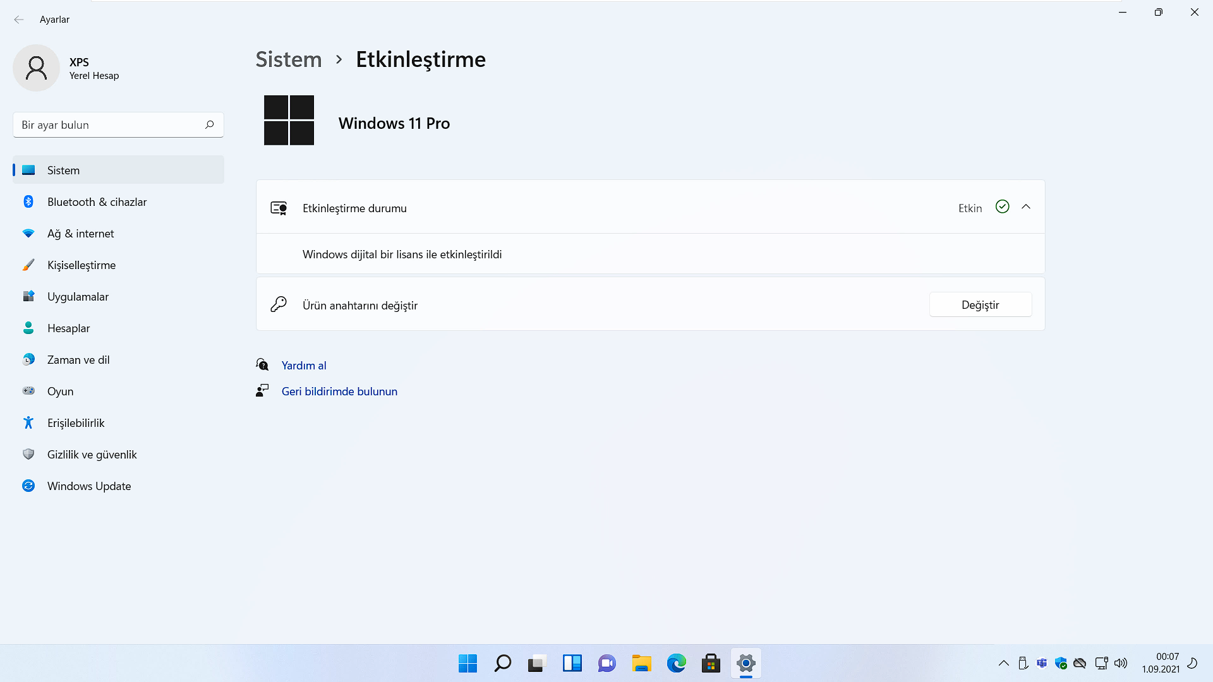Click the Windows Update sync icon
This screenshot has height=682, width=1213.
tap(28, 486)
